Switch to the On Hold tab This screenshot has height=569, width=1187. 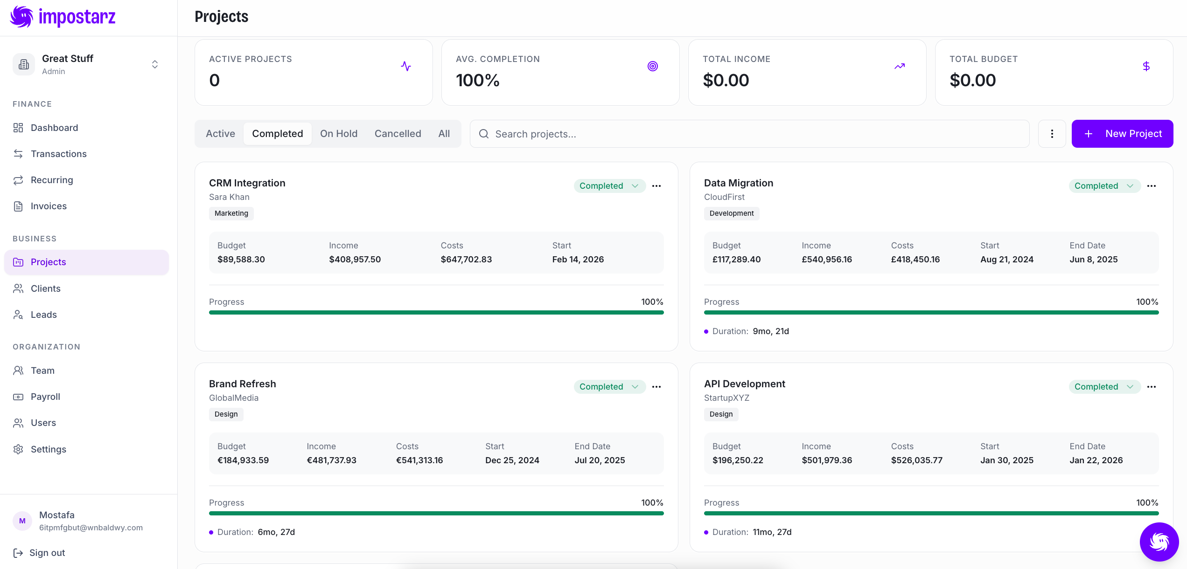pyautogui.click(x=339, y=134)
